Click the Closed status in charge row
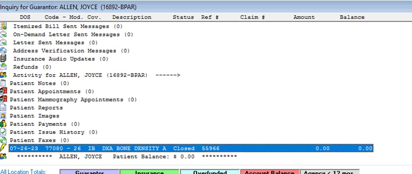The width and height of the screenshot is (412, 174). (x=184, y=148)
